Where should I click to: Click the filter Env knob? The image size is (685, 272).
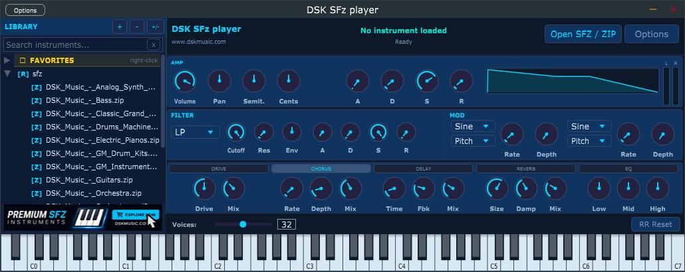tap(292, 132)
